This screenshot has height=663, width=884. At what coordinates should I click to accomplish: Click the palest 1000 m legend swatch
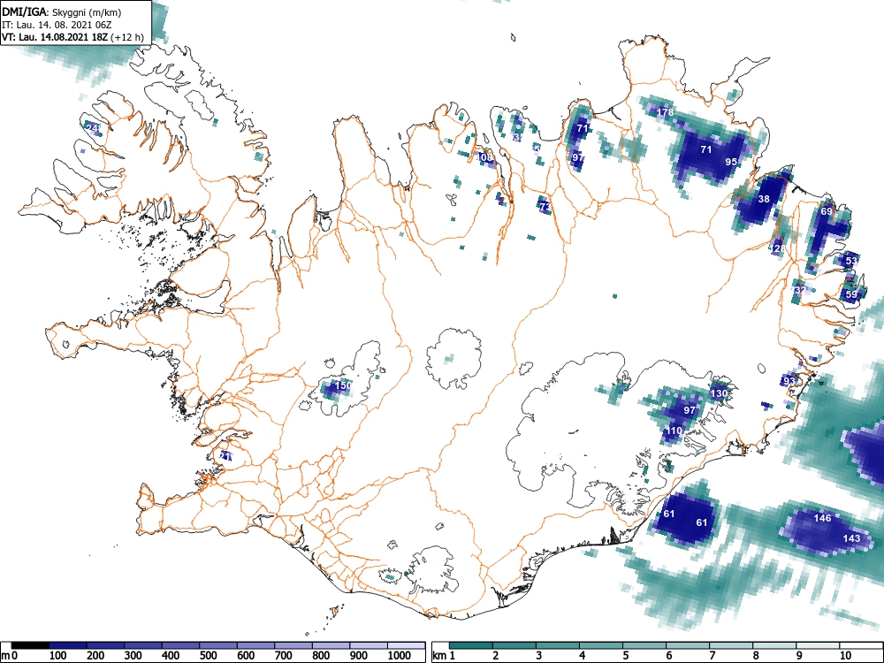(x=407, y=645)
